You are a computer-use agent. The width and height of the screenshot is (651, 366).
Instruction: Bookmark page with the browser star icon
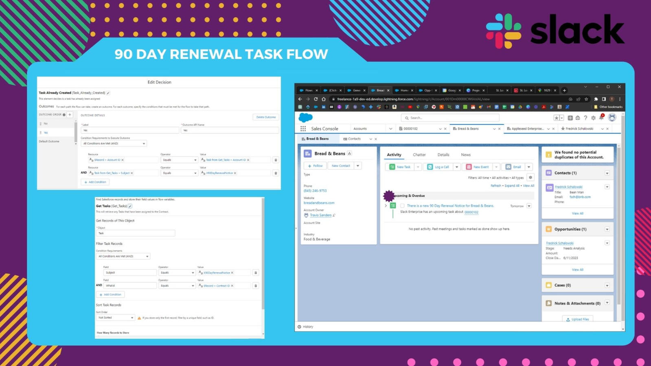(x=586, y=99)
